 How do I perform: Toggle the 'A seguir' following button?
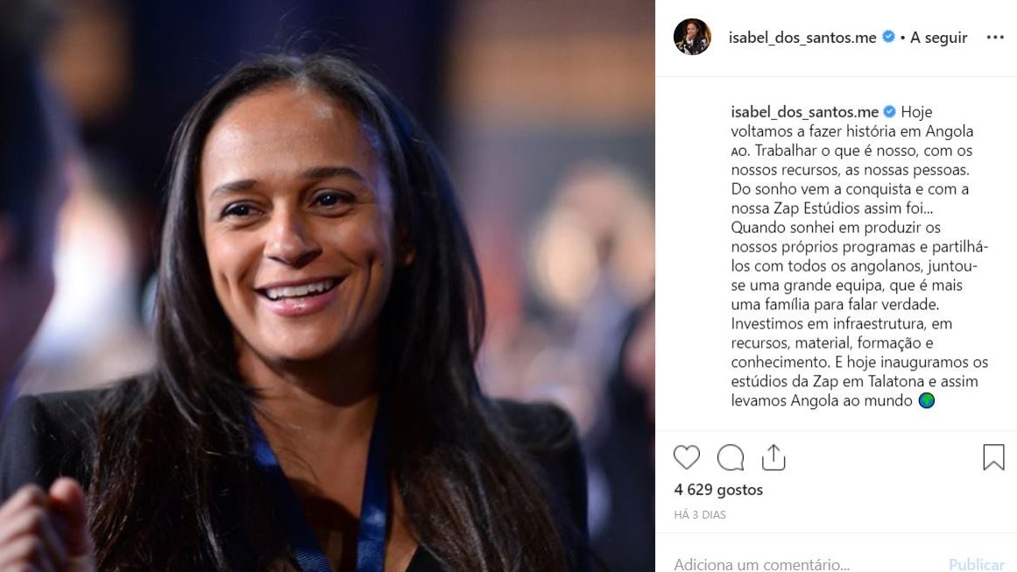938,38
